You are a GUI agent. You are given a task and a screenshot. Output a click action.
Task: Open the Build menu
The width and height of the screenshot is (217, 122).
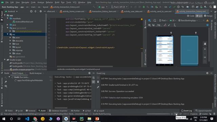[57, 2]
